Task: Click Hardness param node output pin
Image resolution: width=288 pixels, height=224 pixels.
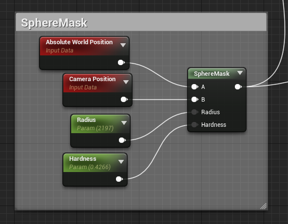Action: tap(119, 179)
